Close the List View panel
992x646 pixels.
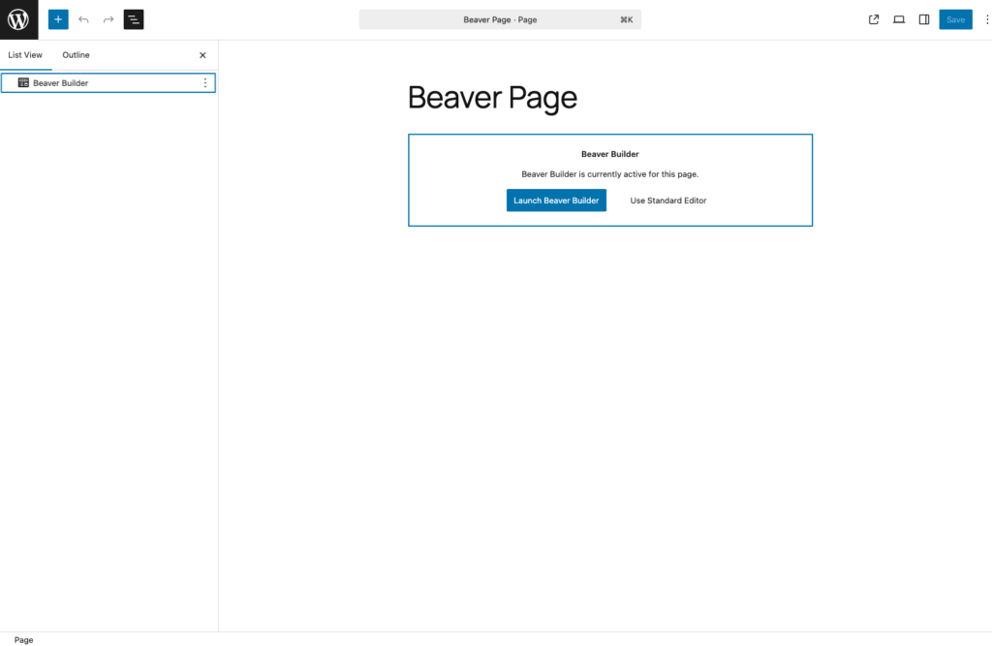pos(202,55)
